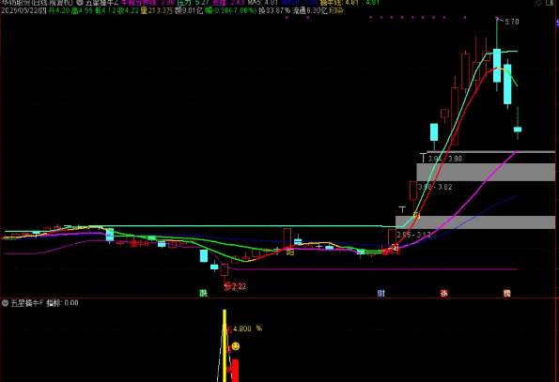Viewport: 559px width, 382px height.
Task: Click the 五星擒牛F indicator name
Action: click(x=26, y=303)
